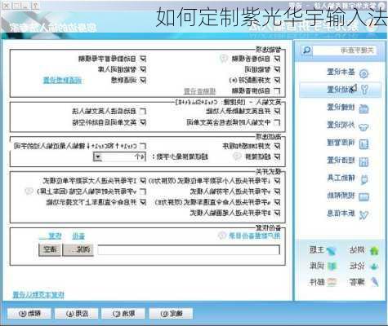Open the 版本信息 page
Viewport: 388px width, 326px height.
point(341,214)
